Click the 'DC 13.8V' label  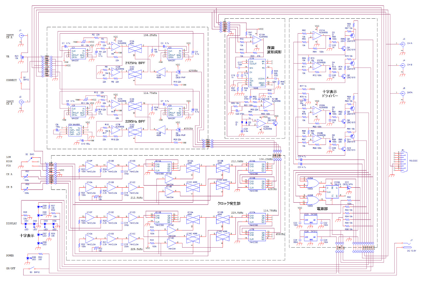[x=412, y=251]
